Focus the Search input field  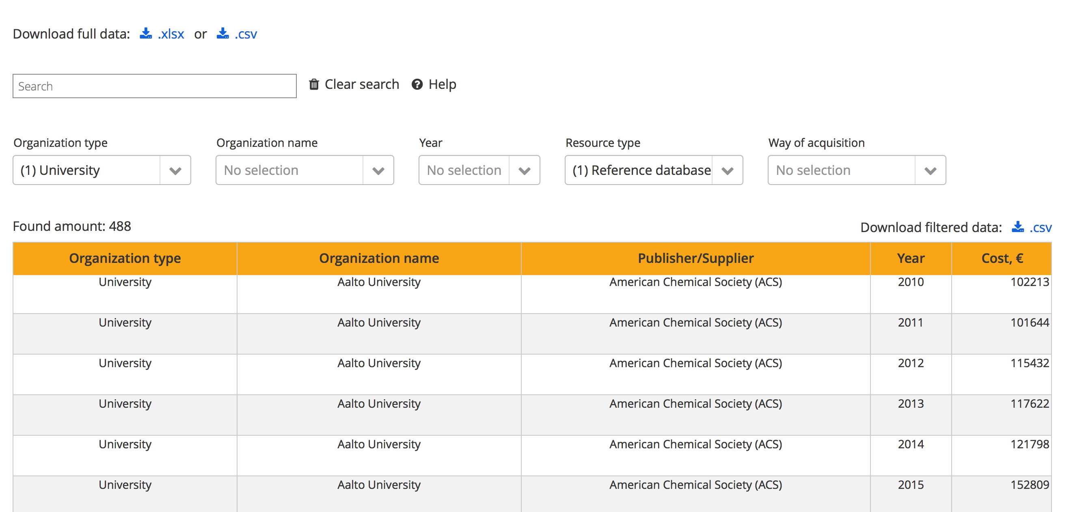(154, 86)
